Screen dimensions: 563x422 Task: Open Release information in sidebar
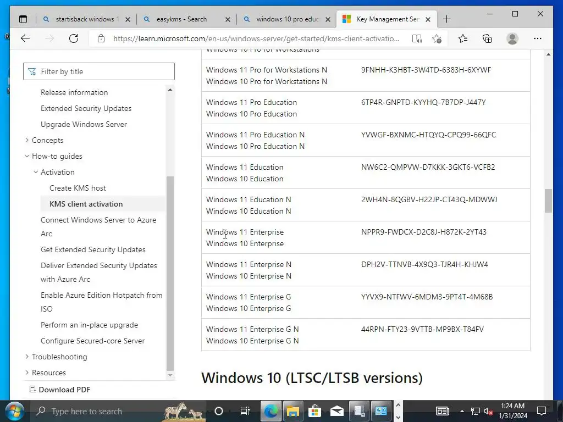pos(74,92)
